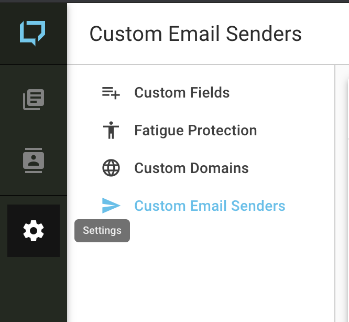Click the Custom Fields list-plus icon

click(x=111, y=93)
